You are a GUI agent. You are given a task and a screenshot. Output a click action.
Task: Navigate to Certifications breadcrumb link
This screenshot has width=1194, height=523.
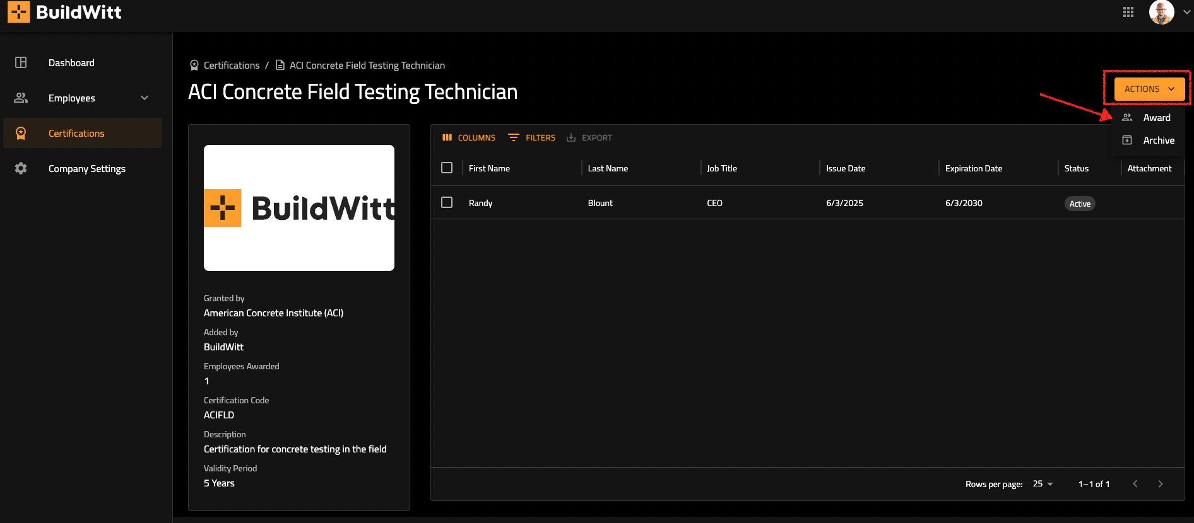point(232,66)
